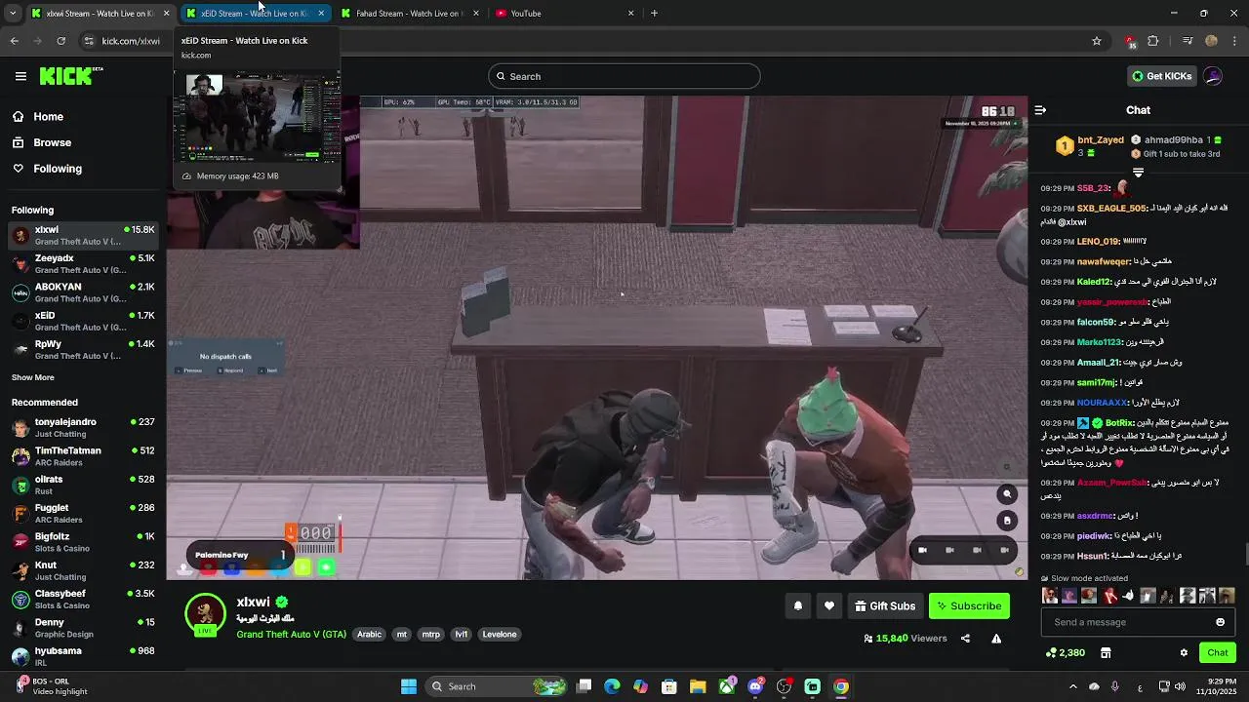Focus the Kick search box
This screenshot has height=702, width=1249.
point(624,76)
